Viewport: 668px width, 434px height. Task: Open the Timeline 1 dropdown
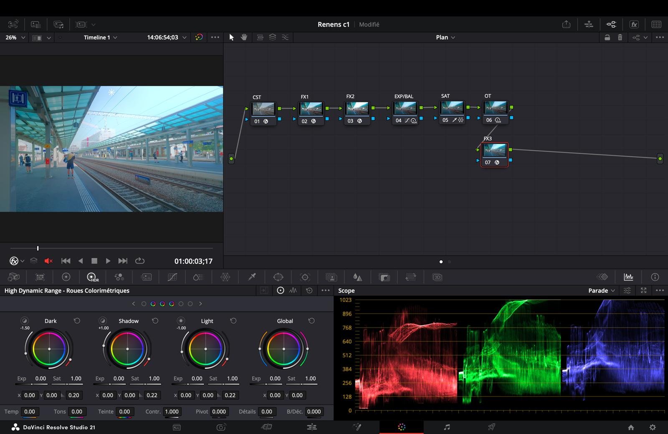pyautogui.click(x=100, y=38)
